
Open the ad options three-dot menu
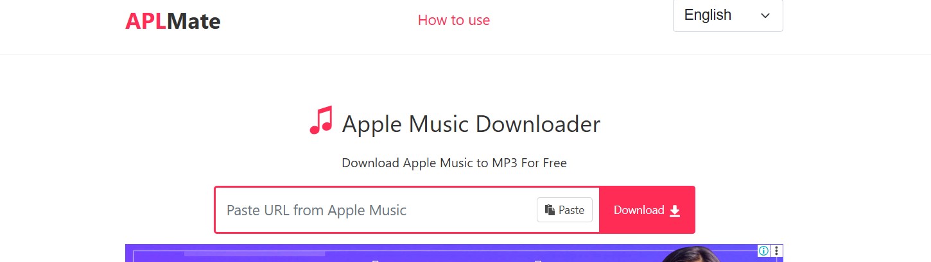click(x=777, y=250)
